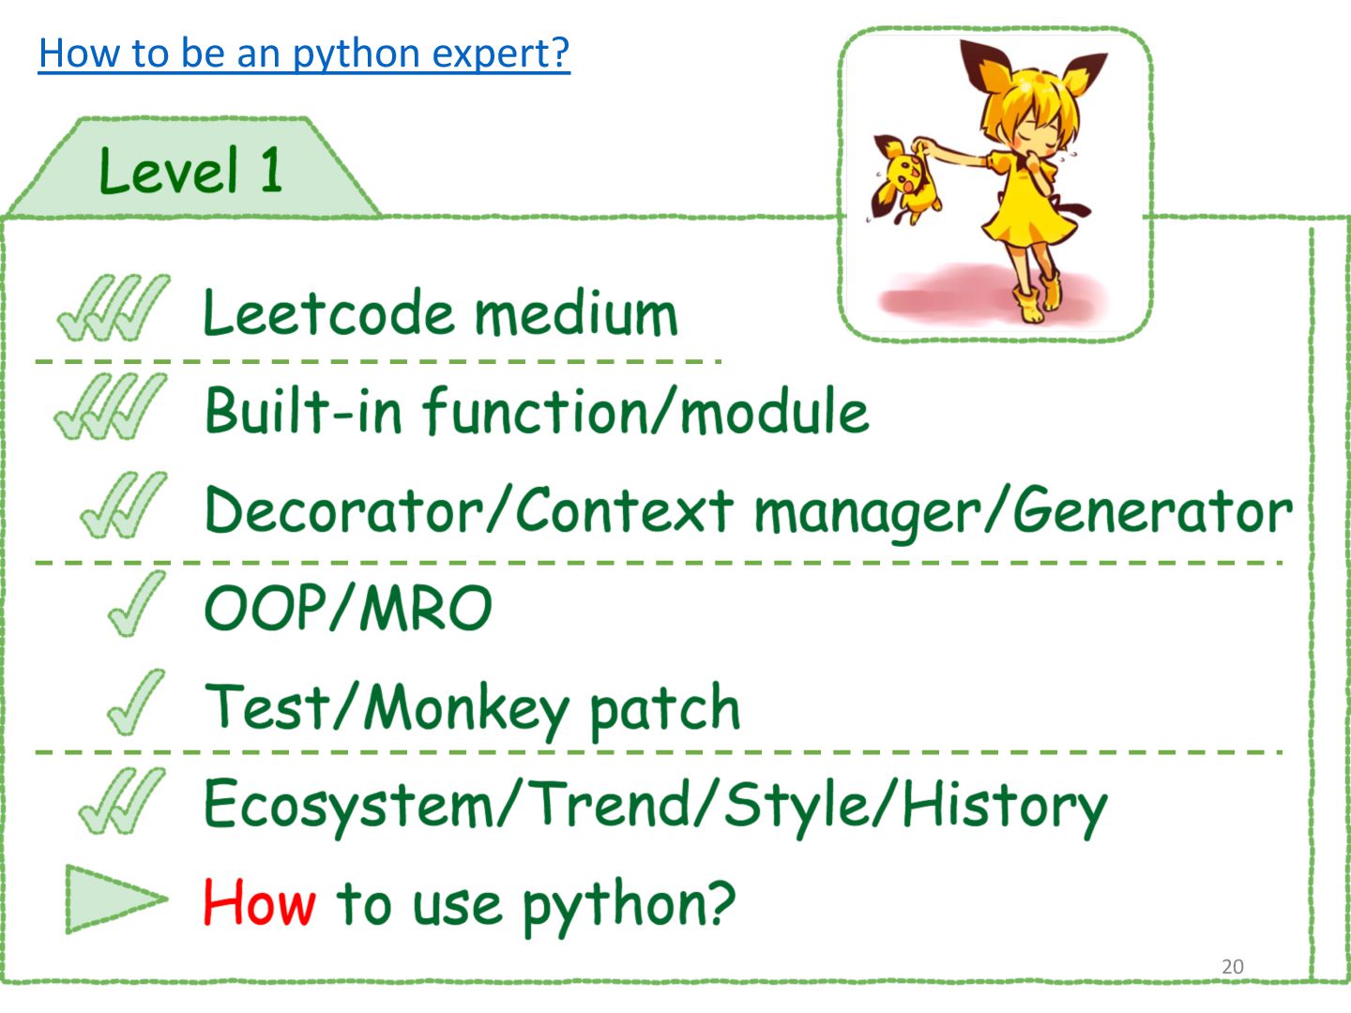Image resolution: width=1351 pixels, height=1013 pixels.
Task: Click the Pikachu girl illustration
Action: tap(995, 184)
